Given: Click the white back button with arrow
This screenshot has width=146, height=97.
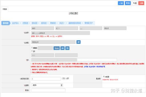Looking at the screenshot, I should click(x=135, y=3).
